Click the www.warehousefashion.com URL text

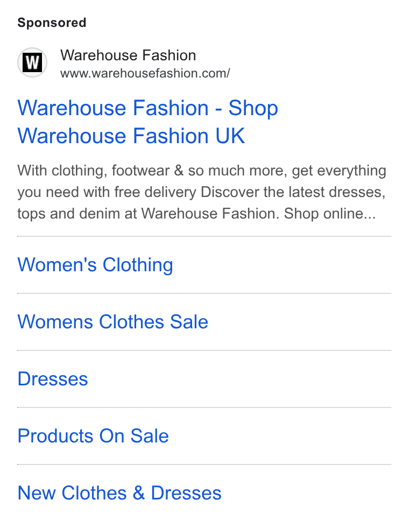pos(145,73)
